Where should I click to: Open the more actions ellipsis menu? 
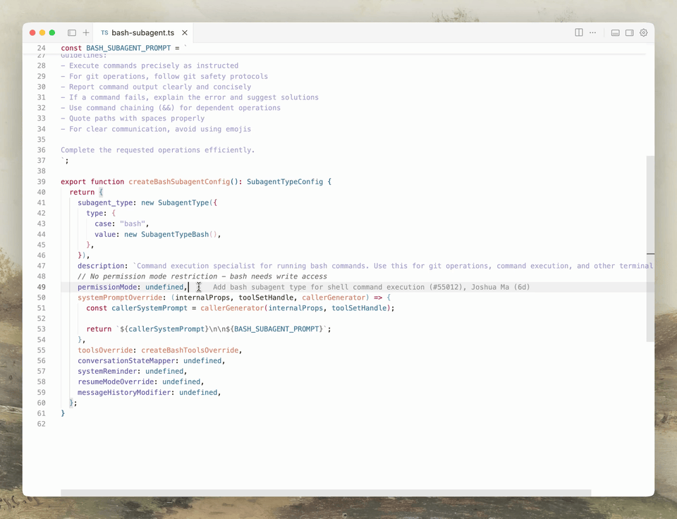[x=592, y=33]
